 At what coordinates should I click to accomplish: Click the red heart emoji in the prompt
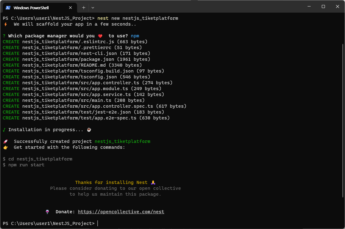[100, 36]
